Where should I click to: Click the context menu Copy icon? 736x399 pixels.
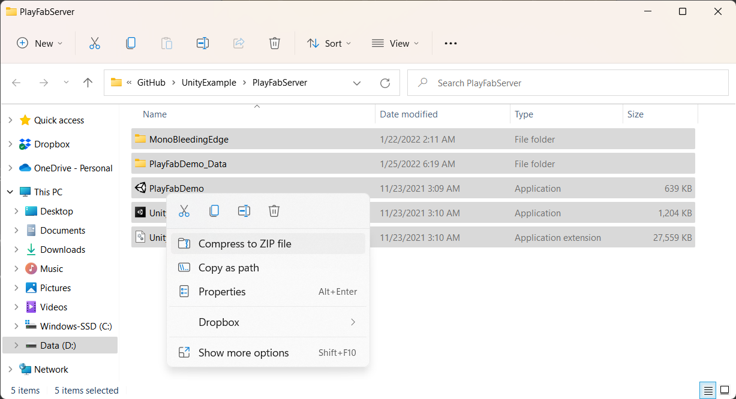[x=214, y=211]
